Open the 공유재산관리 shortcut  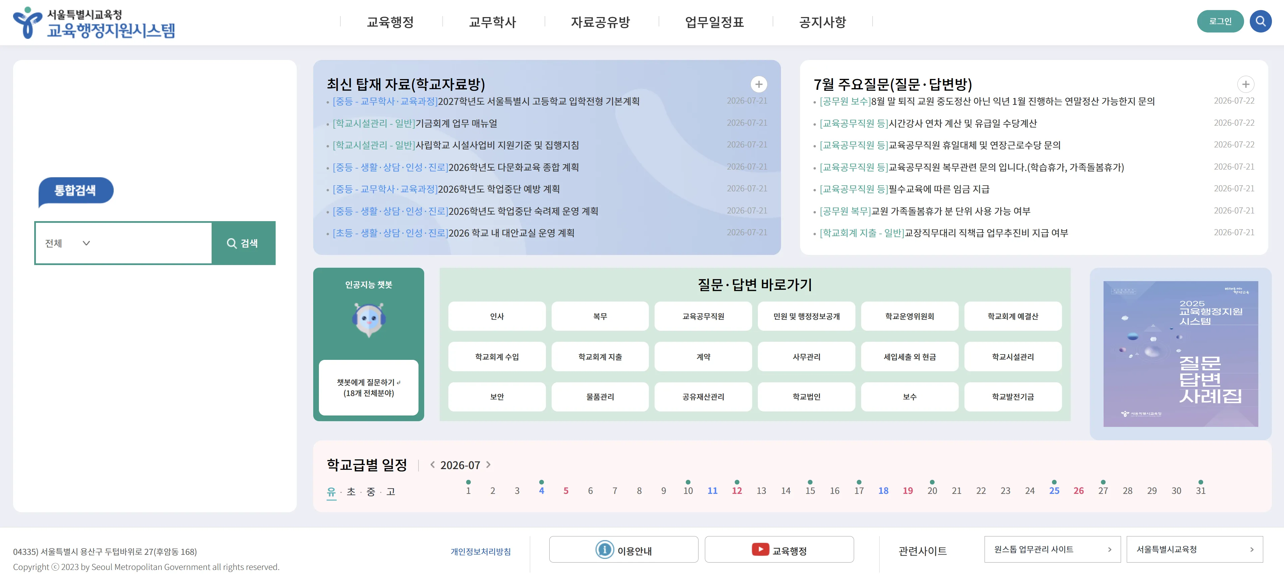[x=703, y=397]
